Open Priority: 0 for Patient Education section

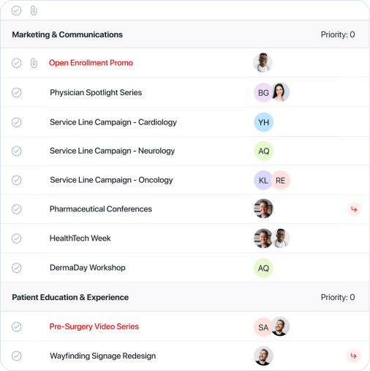click(338, 297)
